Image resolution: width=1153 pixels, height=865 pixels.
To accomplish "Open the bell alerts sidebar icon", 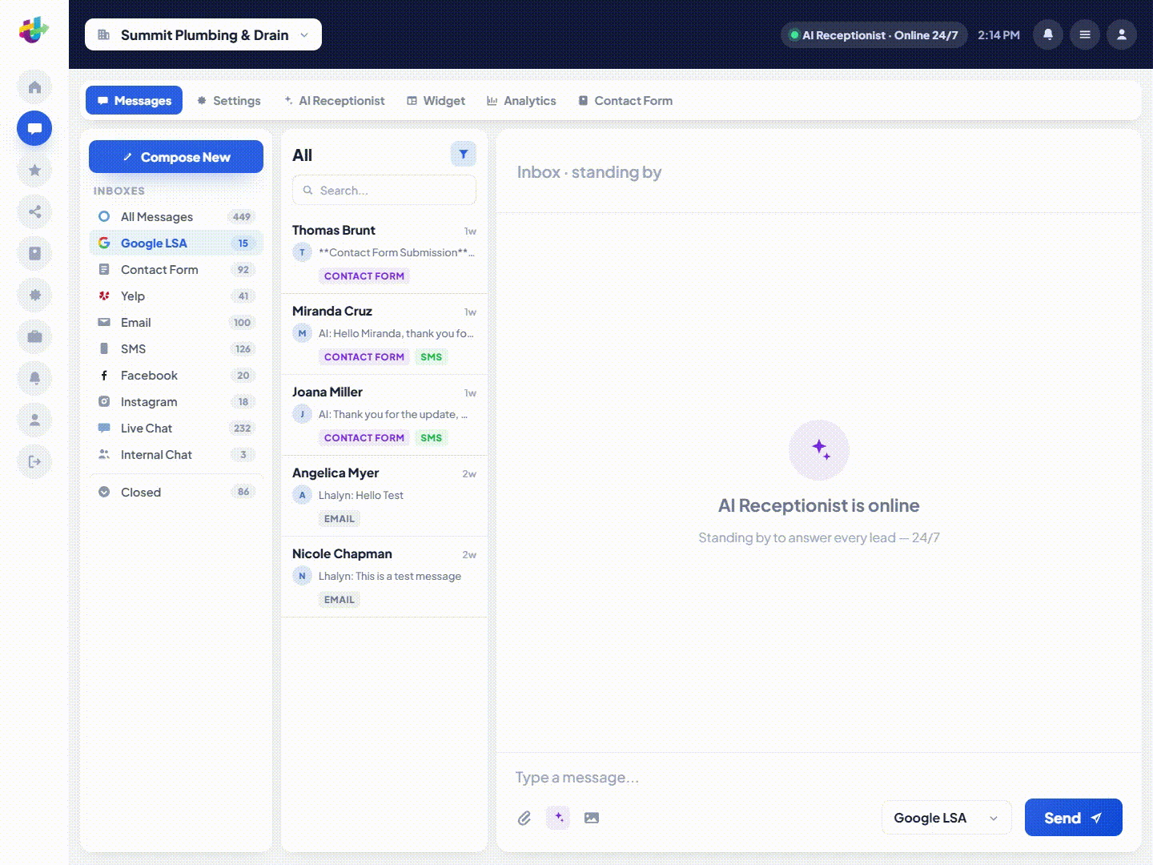I will tap(34, 378).
